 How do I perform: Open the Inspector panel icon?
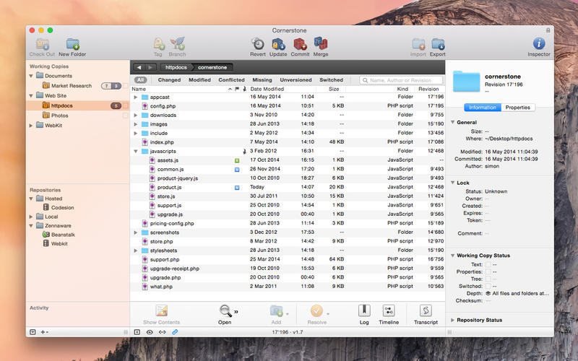[539, 43]
